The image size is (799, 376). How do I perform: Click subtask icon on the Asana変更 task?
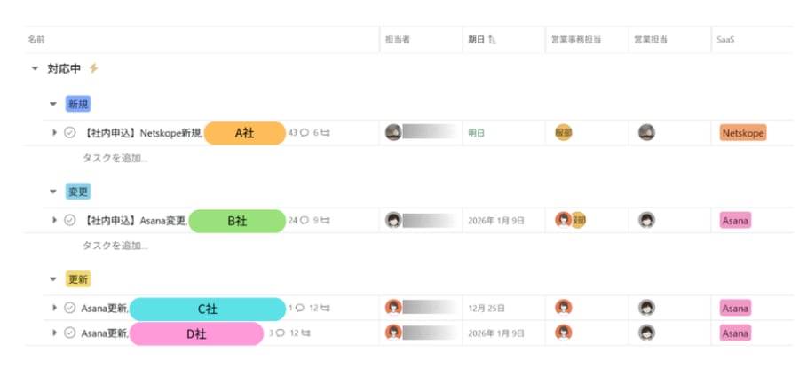coord(325,221)
